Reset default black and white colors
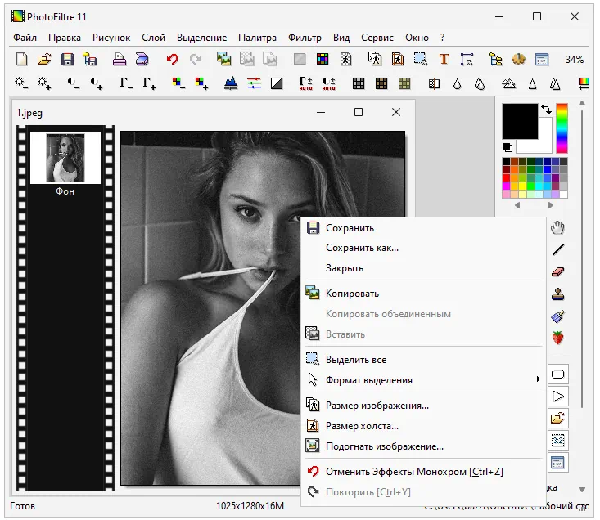 click(x=508, y=147)
